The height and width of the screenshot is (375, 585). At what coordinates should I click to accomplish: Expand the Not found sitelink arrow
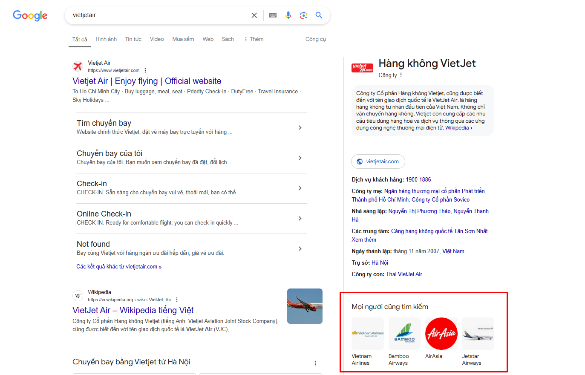click(300, 248)
